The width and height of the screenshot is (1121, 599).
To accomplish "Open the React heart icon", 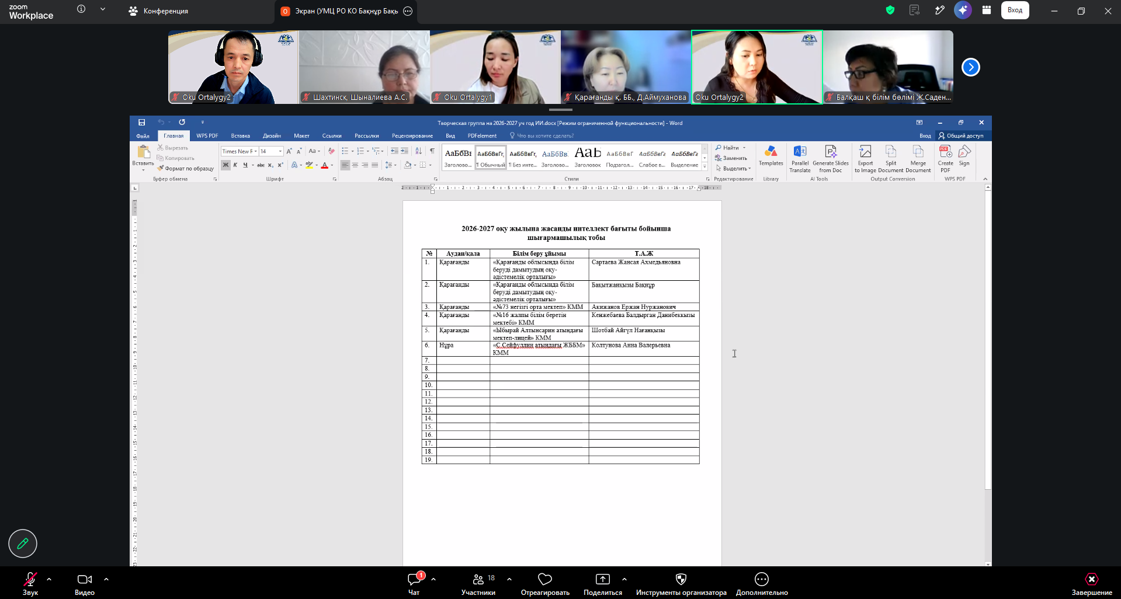I will tap(545, 579).
